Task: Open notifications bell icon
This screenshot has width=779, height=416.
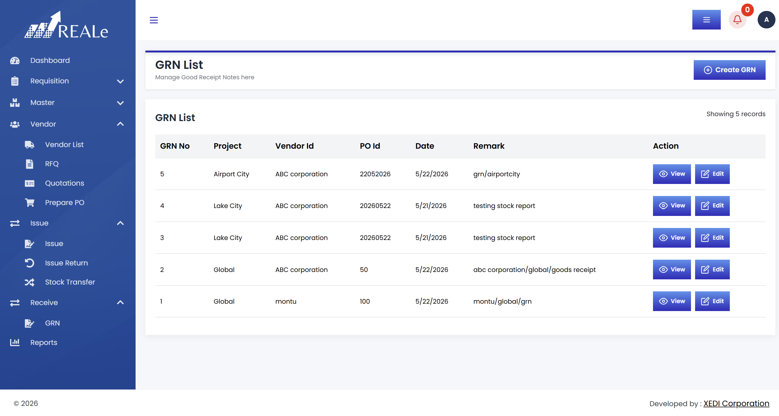Action: [x=737, y=20]
